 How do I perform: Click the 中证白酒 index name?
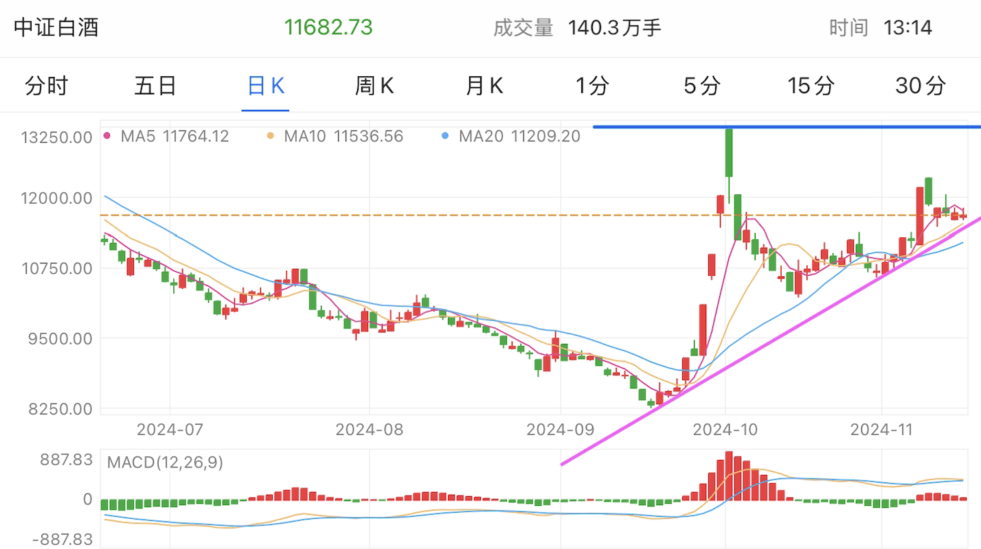click(x=56, y=27)
